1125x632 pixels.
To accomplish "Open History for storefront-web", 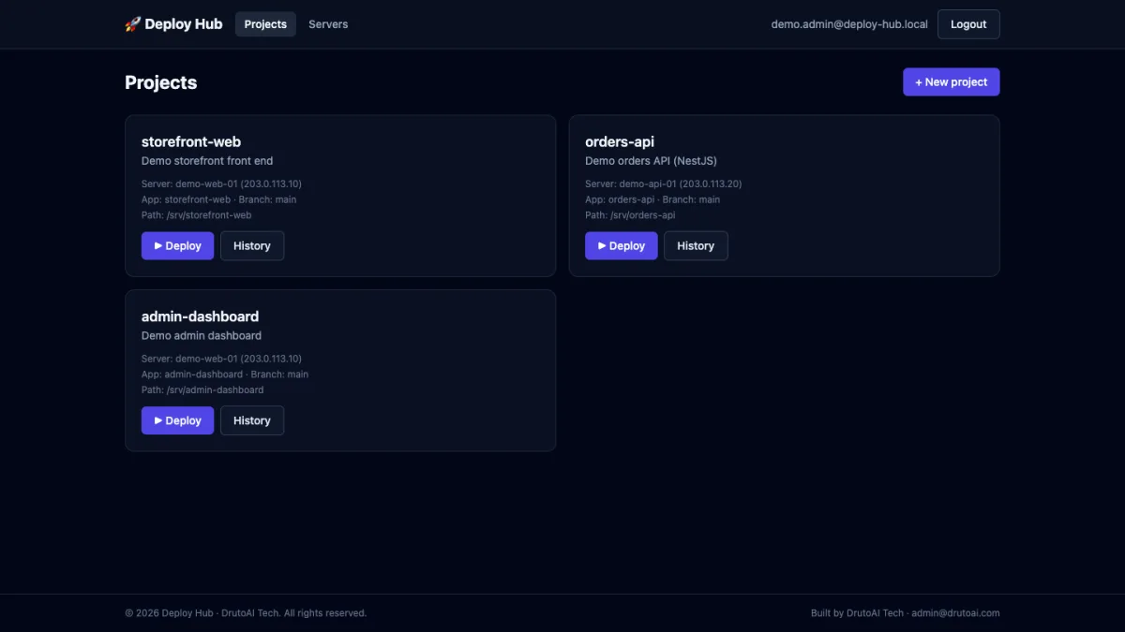I will tap(252, 245).
